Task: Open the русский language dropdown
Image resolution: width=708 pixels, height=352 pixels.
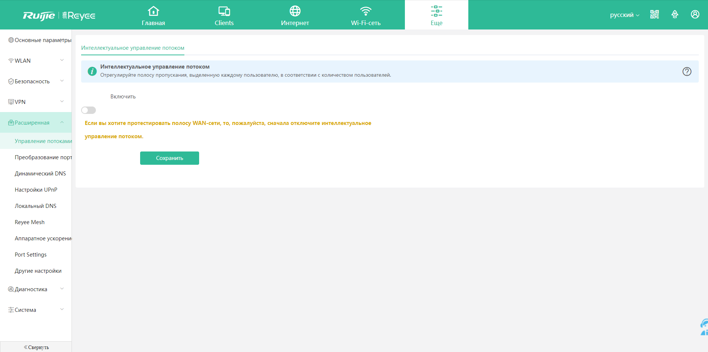Action: (625, 15)
